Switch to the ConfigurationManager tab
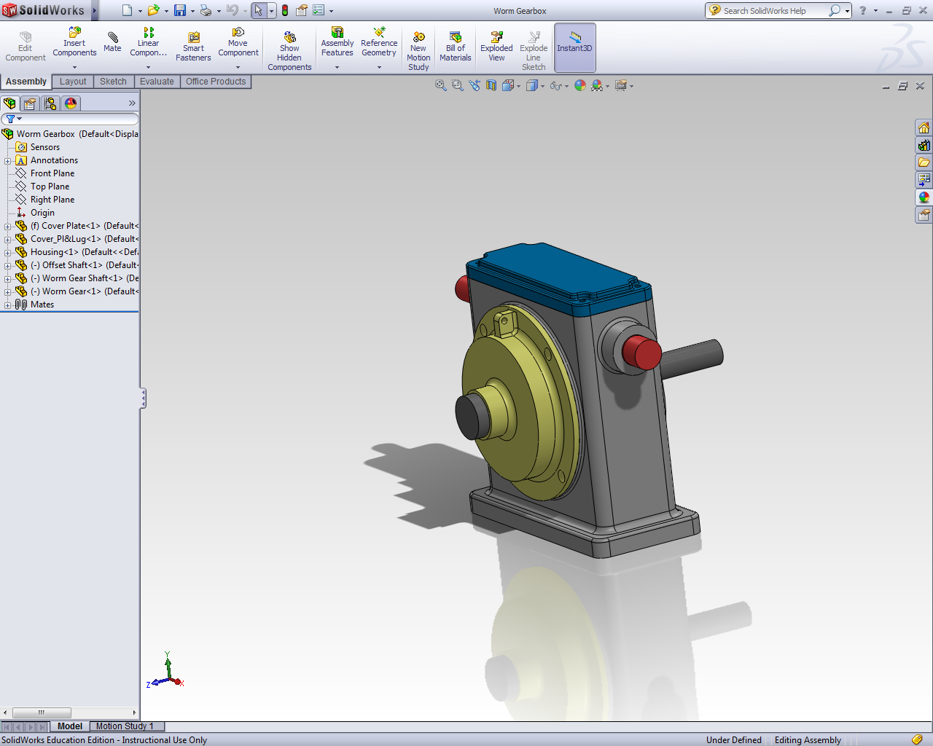This screenshot has height=746, width=933. (50, 103)
